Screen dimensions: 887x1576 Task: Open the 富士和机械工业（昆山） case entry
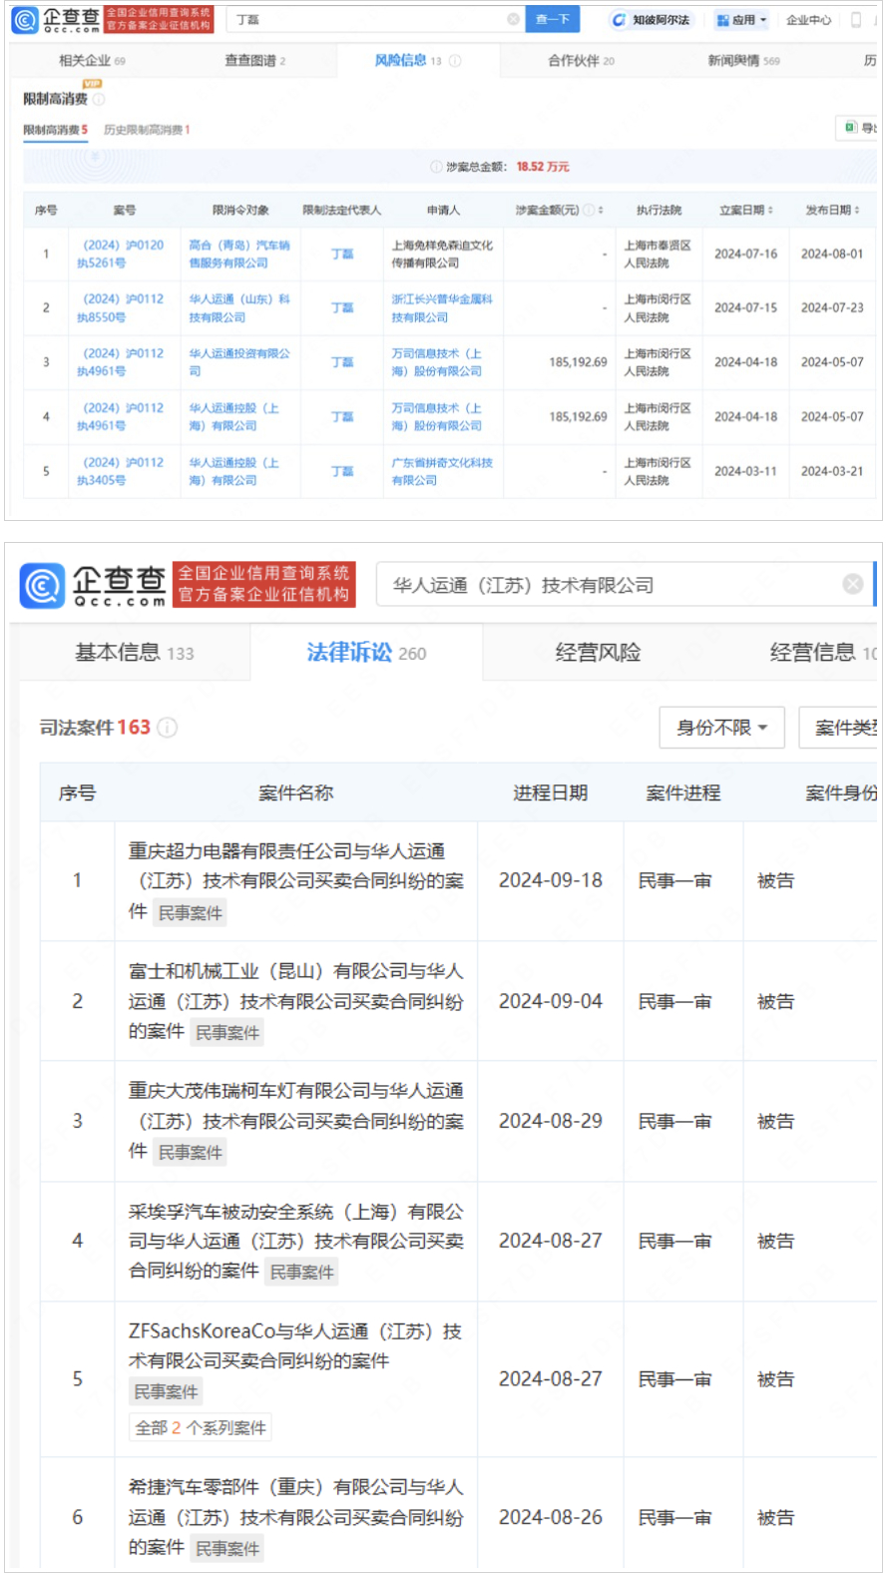click(x=295, y=1001)
